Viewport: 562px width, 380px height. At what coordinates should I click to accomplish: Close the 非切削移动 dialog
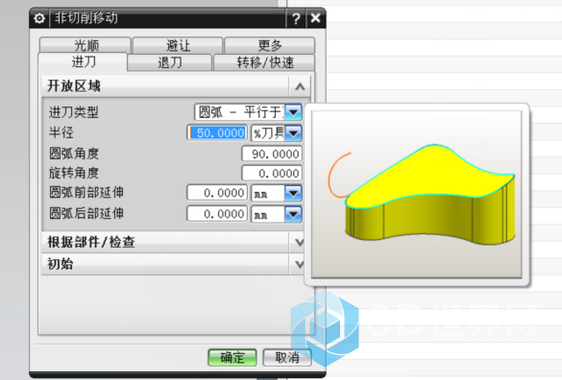coord(315,18)
